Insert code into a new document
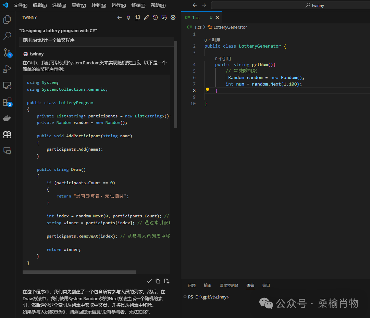 point(166,281)
